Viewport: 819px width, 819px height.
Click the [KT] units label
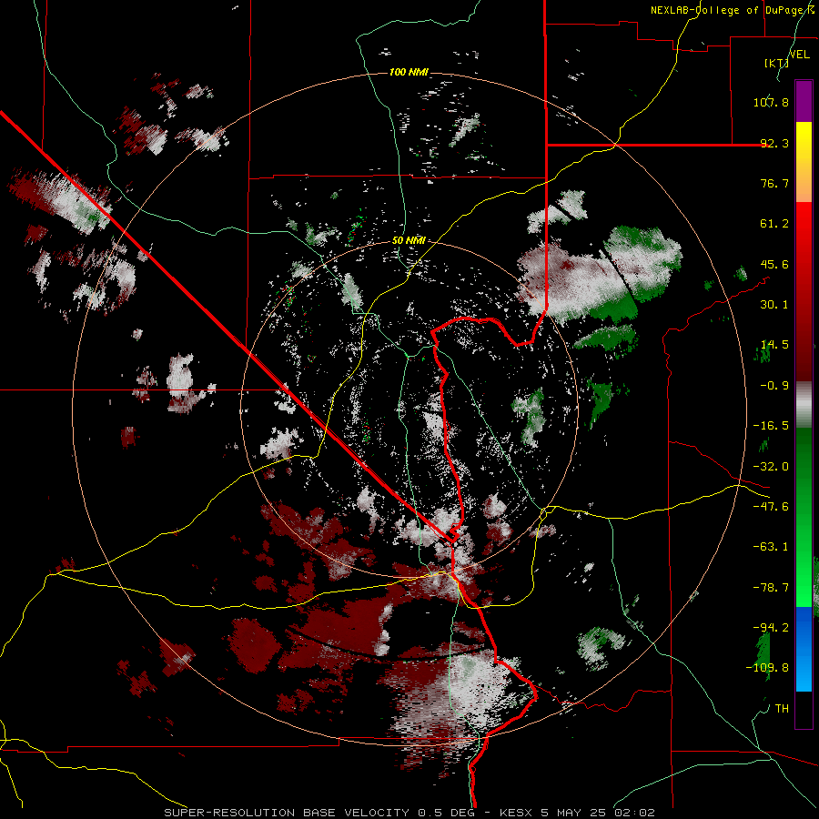coord(777,63)
